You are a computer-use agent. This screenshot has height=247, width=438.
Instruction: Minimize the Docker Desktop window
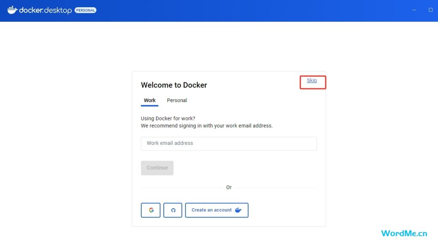click(x=414, y=10)
